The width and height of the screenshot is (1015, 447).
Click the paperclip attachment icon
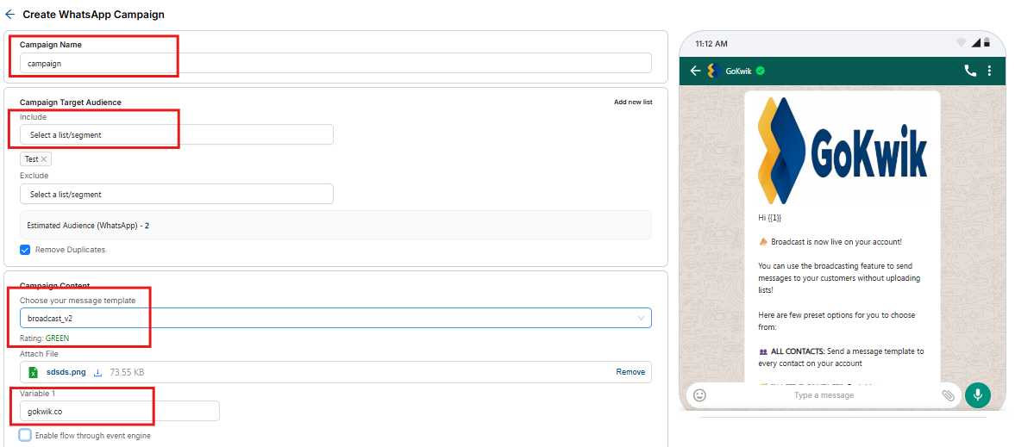948,394
